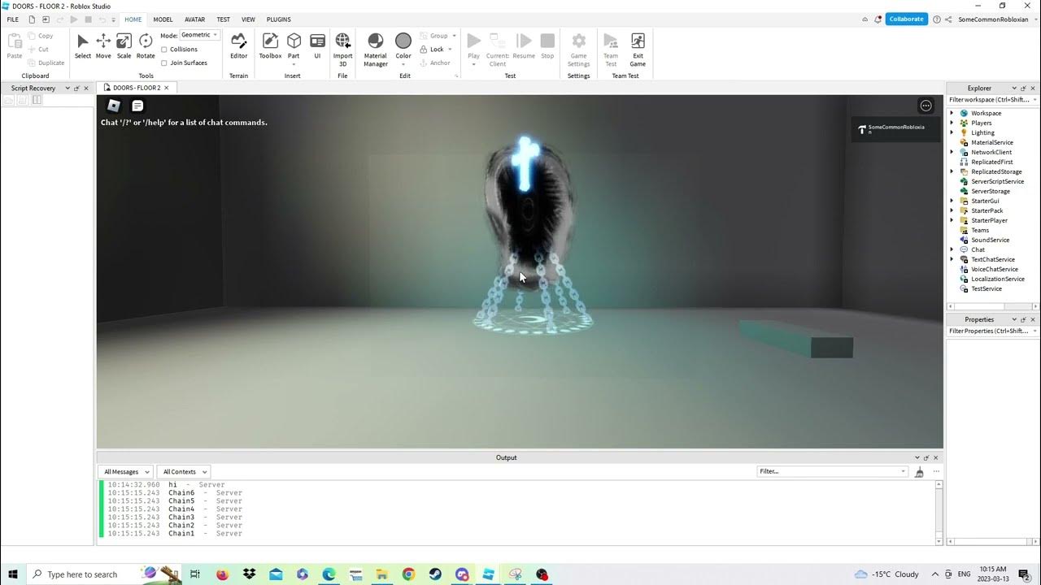Open the FILE menu
Viewport: 1041px width, 585px height.
click(x=12, y=19)
